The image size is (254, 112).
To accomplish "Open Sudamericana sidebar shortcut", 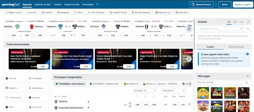I will [x=15, y=97].
